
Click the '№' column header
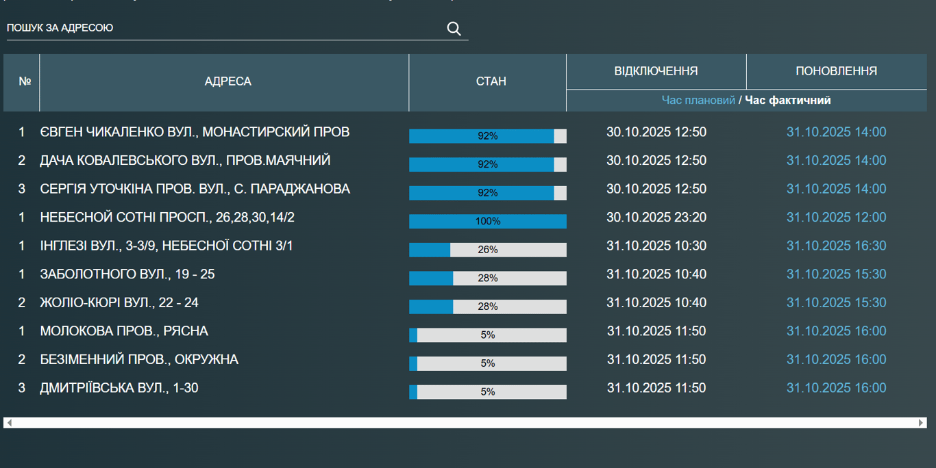pyautogui.click(x=25, y=81)
